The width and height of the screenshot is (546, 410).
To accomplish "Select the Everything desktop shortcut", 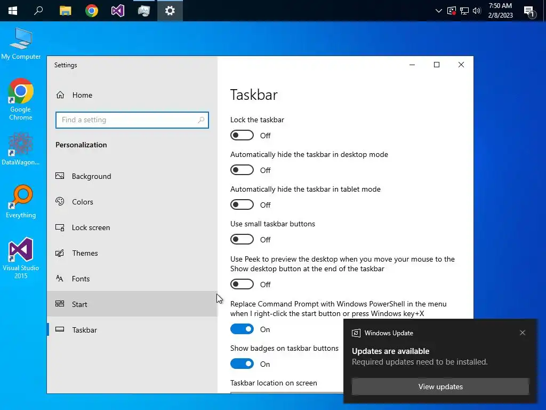I will coord(21,201).
